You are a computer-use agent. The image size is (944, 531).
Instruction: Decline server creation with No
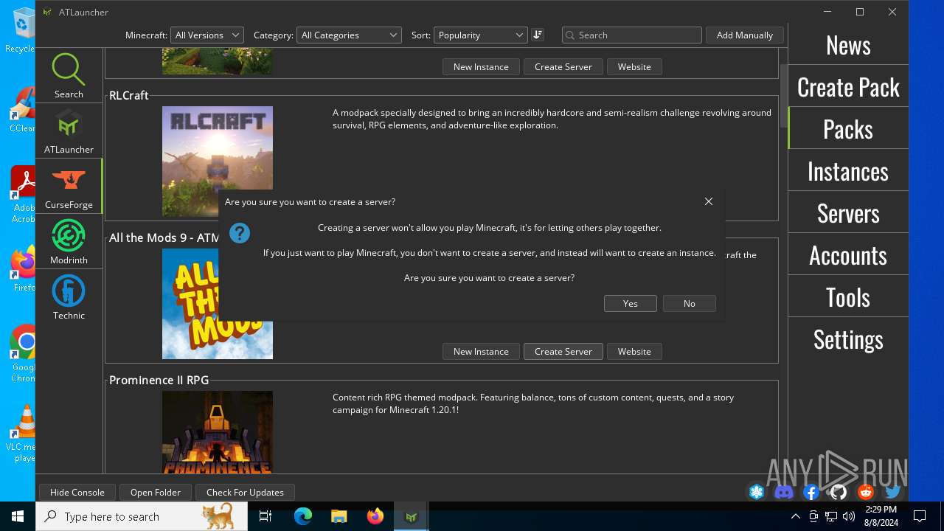point(690,303)
